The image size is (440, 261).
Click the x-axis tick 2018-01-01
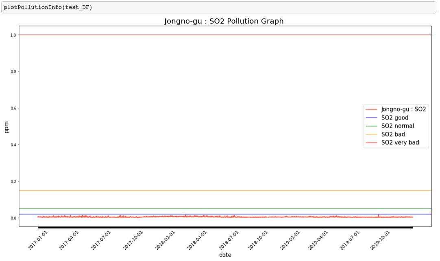coord(165,241)
